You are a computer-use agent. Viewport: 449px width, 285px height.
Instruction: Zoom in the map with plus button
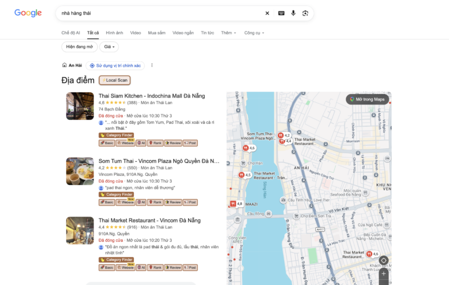(x=384, y=273)
